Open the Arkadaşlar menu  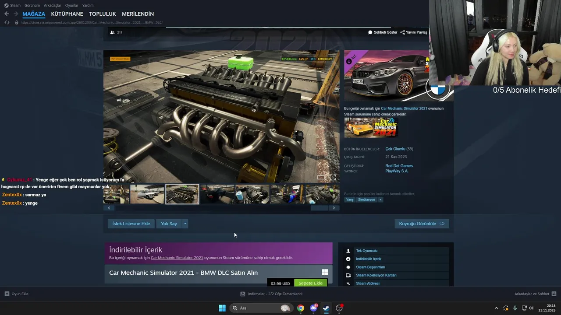click(53, 5)
